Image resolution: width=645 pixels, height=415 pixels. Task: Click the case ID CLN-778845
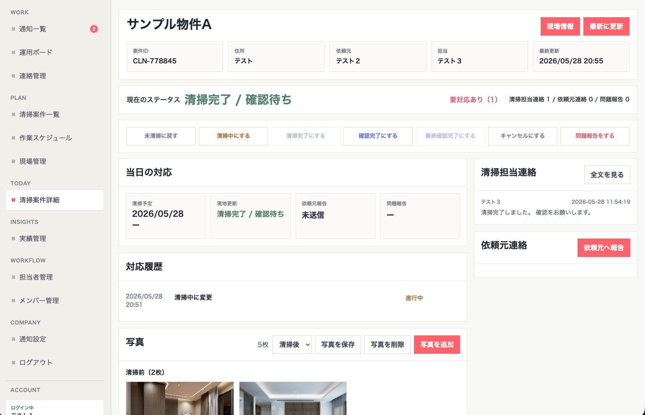tap(155, 61)
